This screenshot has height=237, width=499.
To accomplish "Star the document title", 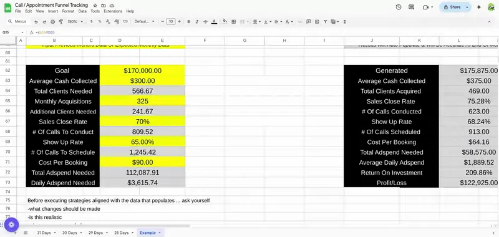I will click(95, 6).
